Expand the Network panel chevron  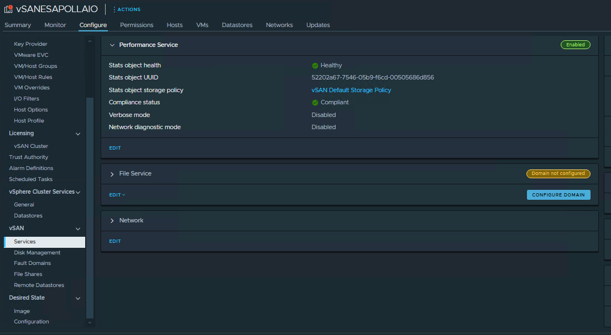(x=112, y=221)
